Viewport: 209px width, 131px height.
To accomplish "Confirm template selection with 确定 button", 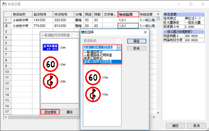I will 137,41.
